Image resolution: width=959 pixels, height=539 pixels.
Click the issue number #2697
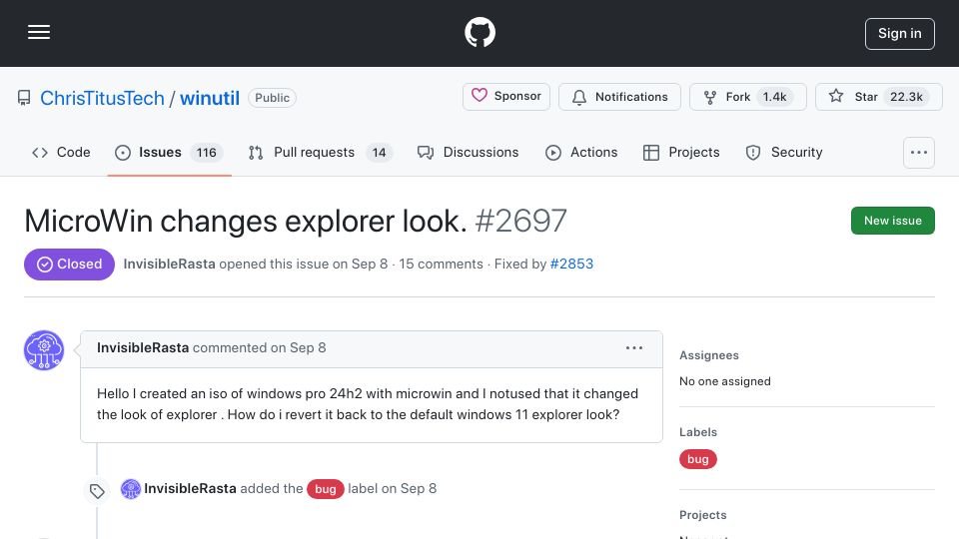(520, 221)
